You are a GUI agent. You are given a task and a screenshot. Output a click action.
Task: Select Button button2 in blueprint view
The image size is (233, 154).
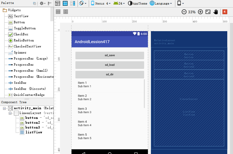coord(189,65)
